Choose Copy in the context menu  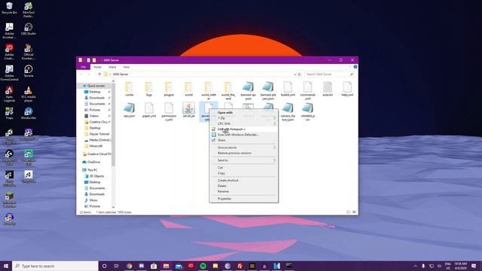[x=221, y=173]
